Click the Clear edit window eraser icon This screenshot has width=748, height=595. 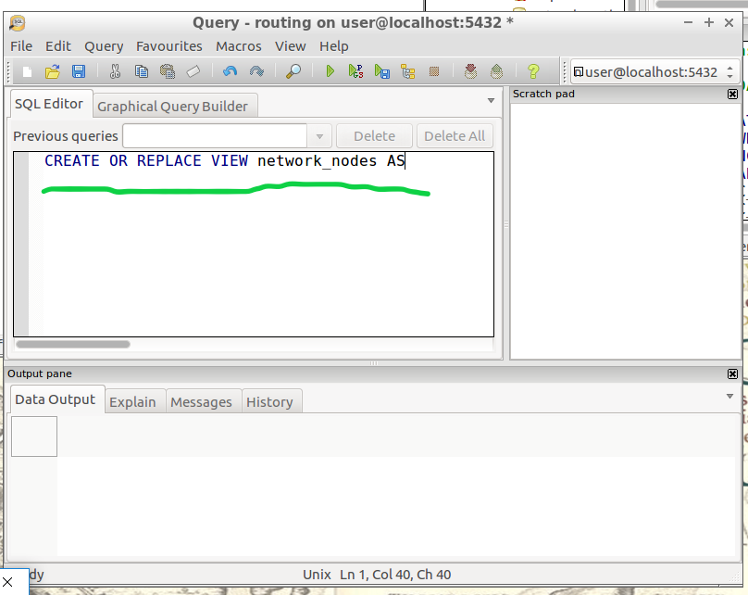(x=193, y=71)
